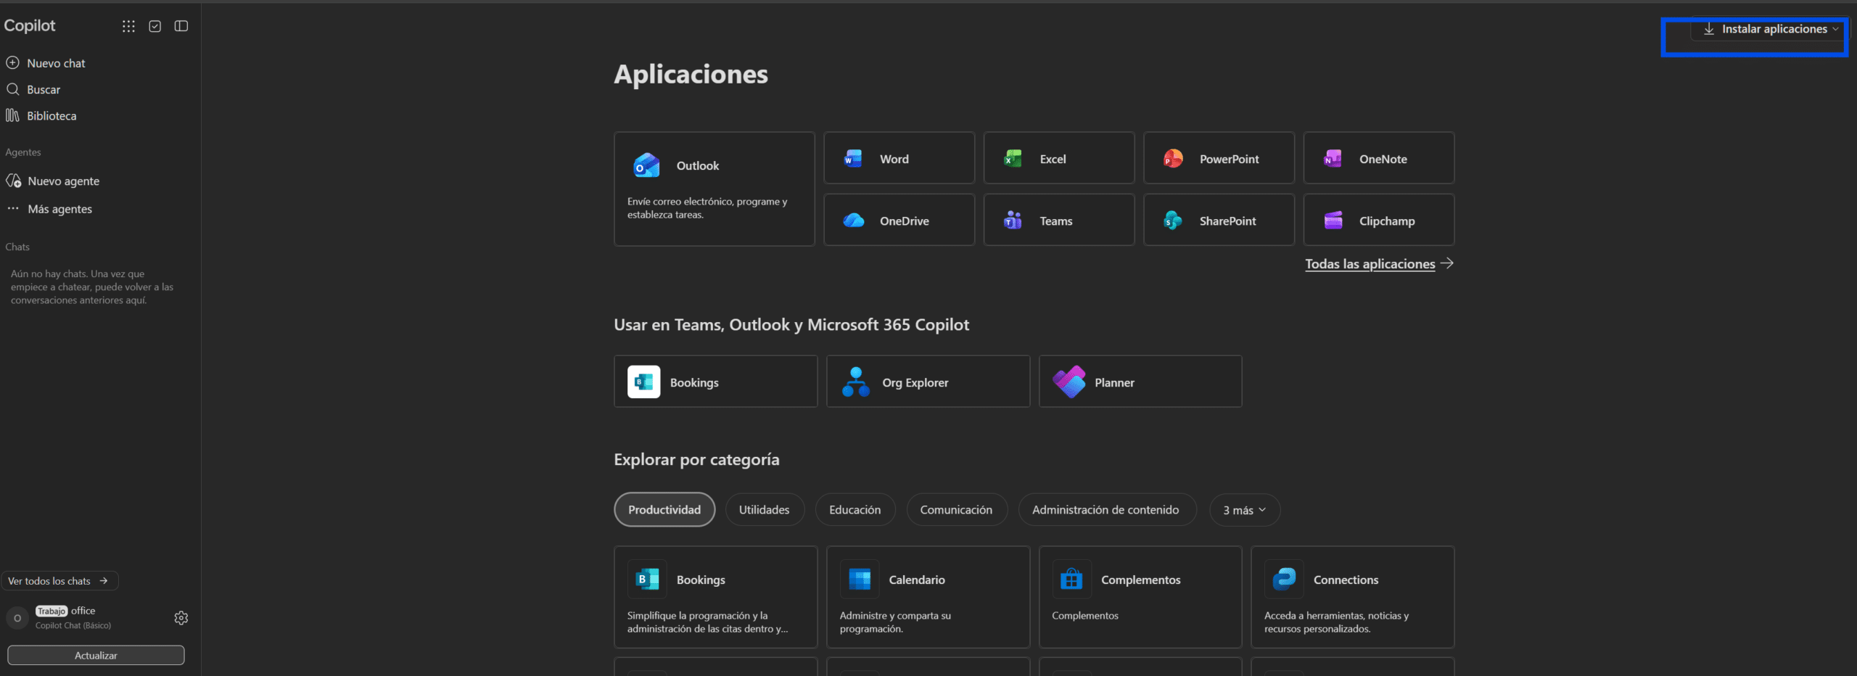
Task: Open Bookings card in Productividad category
Action: click(715, 597)
